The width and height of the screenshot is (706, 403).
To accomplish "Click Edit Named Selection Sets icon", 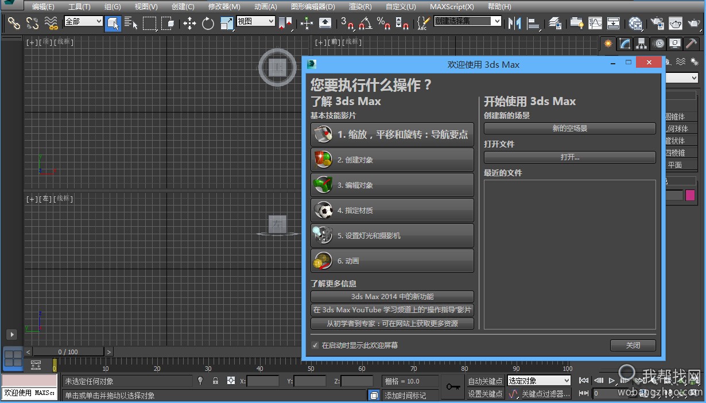I will point(422,23).
